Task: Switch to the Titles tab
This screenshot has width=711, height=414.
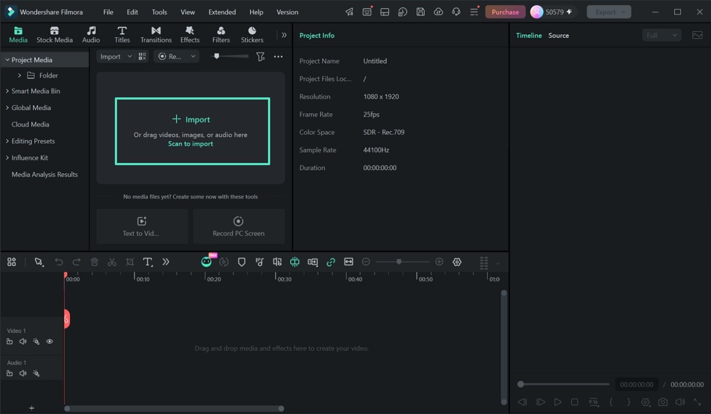Action: point(122,35)
